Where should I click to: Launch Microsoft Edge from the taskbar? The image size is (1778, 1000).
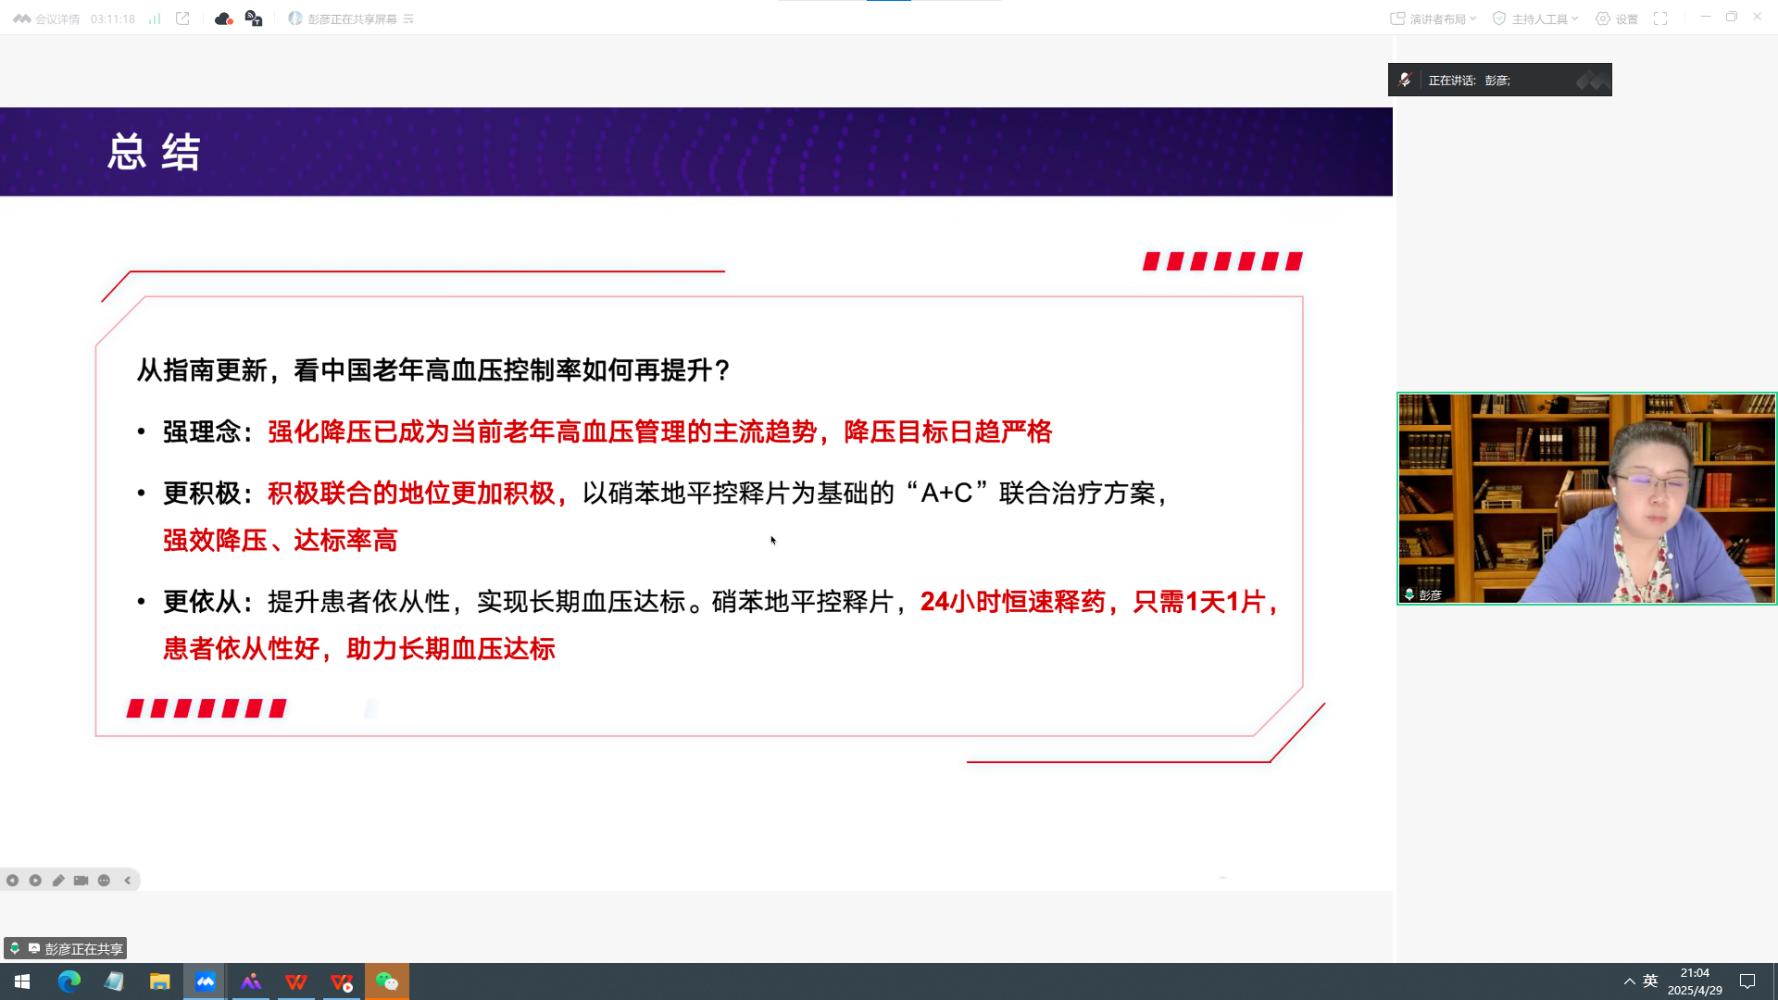pos(69,981)
